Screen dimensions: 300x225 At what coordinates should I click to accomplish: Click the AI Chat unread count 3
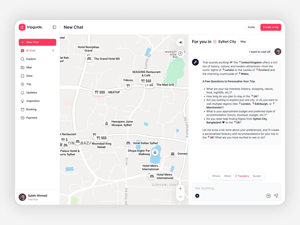pos(53,50)
